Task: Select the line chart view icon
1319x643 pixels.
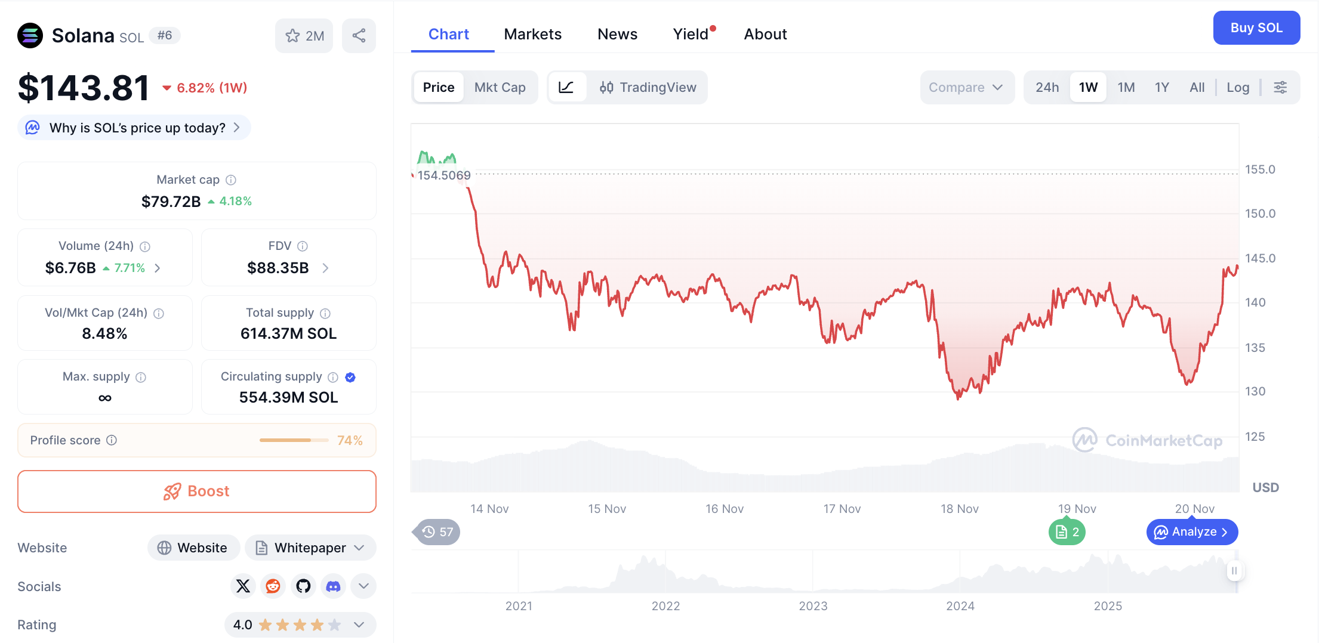Action: click(566, 88)
